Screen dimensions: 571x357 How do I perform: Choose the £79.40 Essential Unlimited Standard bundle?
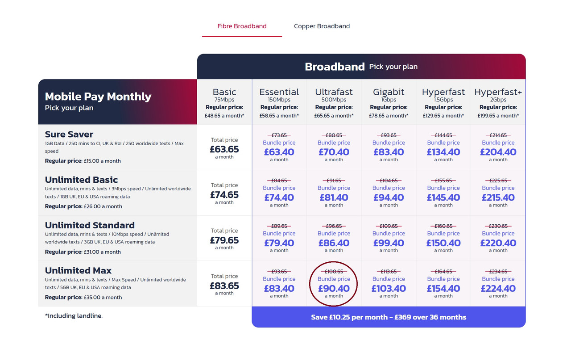pyautogui.click(x=279, y=243)
